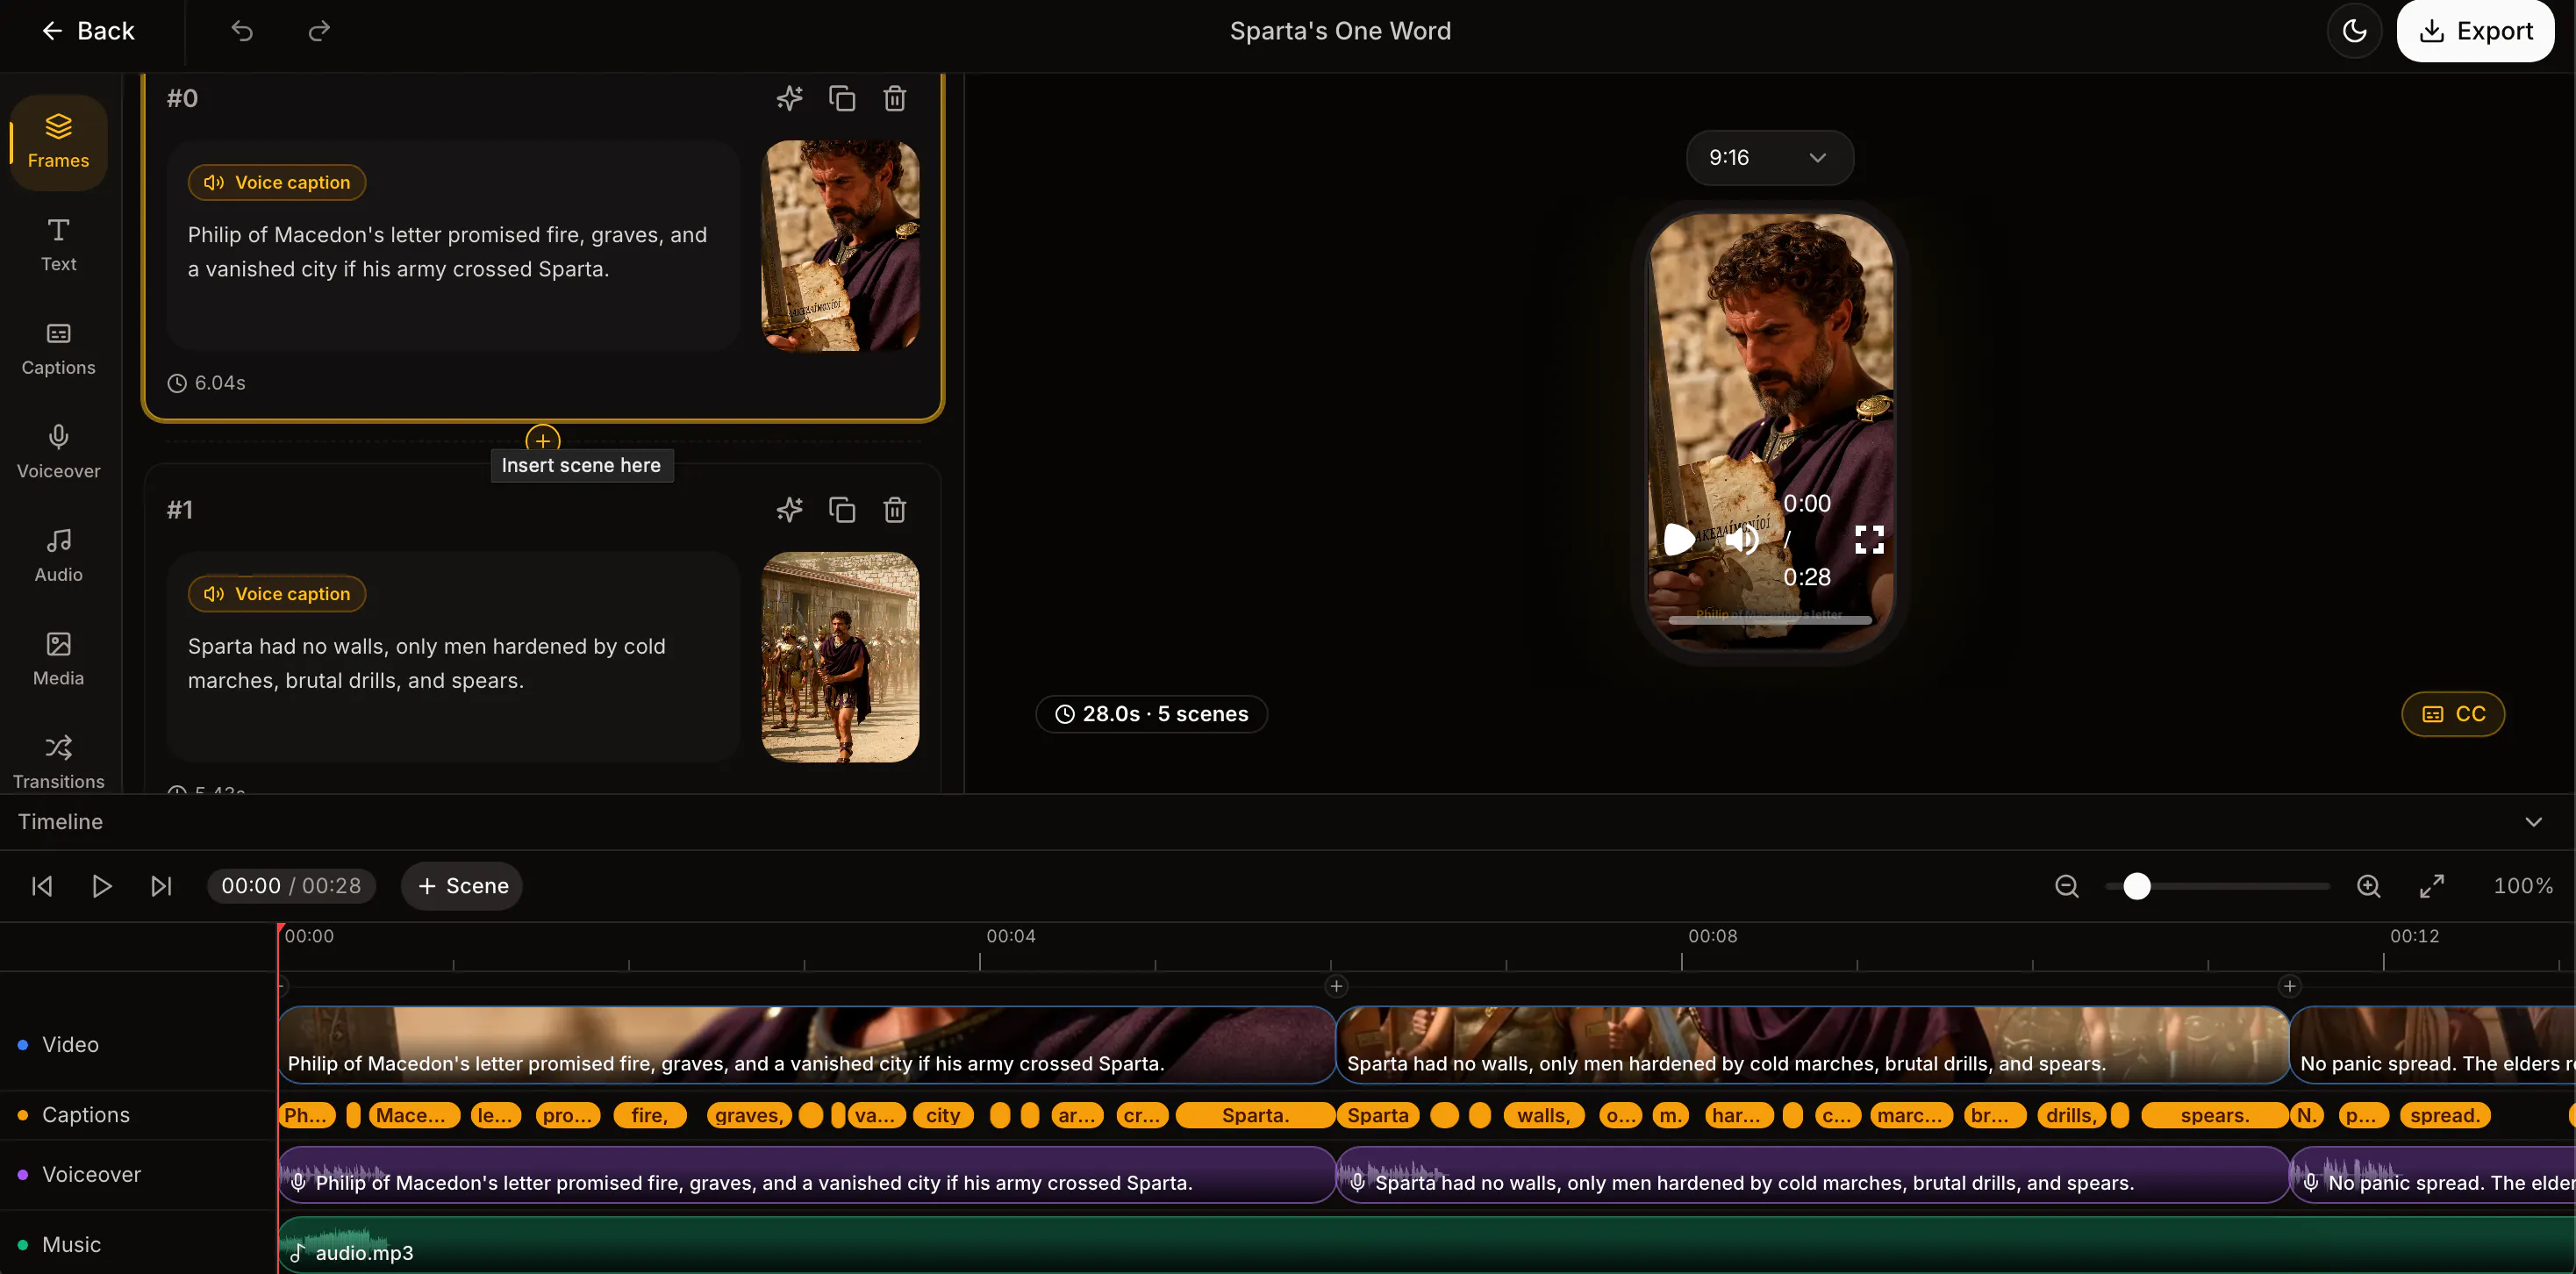Viewport: 2576px width, 1274px height.
Task: Click Voice caption badge in scene #1
Action: 277,594
